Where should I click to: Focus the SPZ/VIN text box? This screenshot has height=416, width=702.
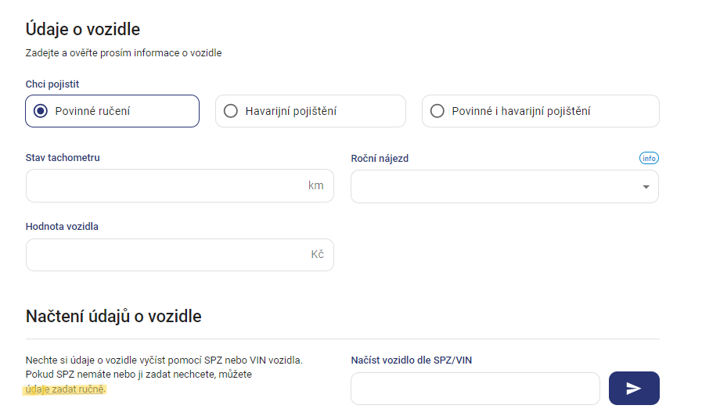(x=475, y=389)
